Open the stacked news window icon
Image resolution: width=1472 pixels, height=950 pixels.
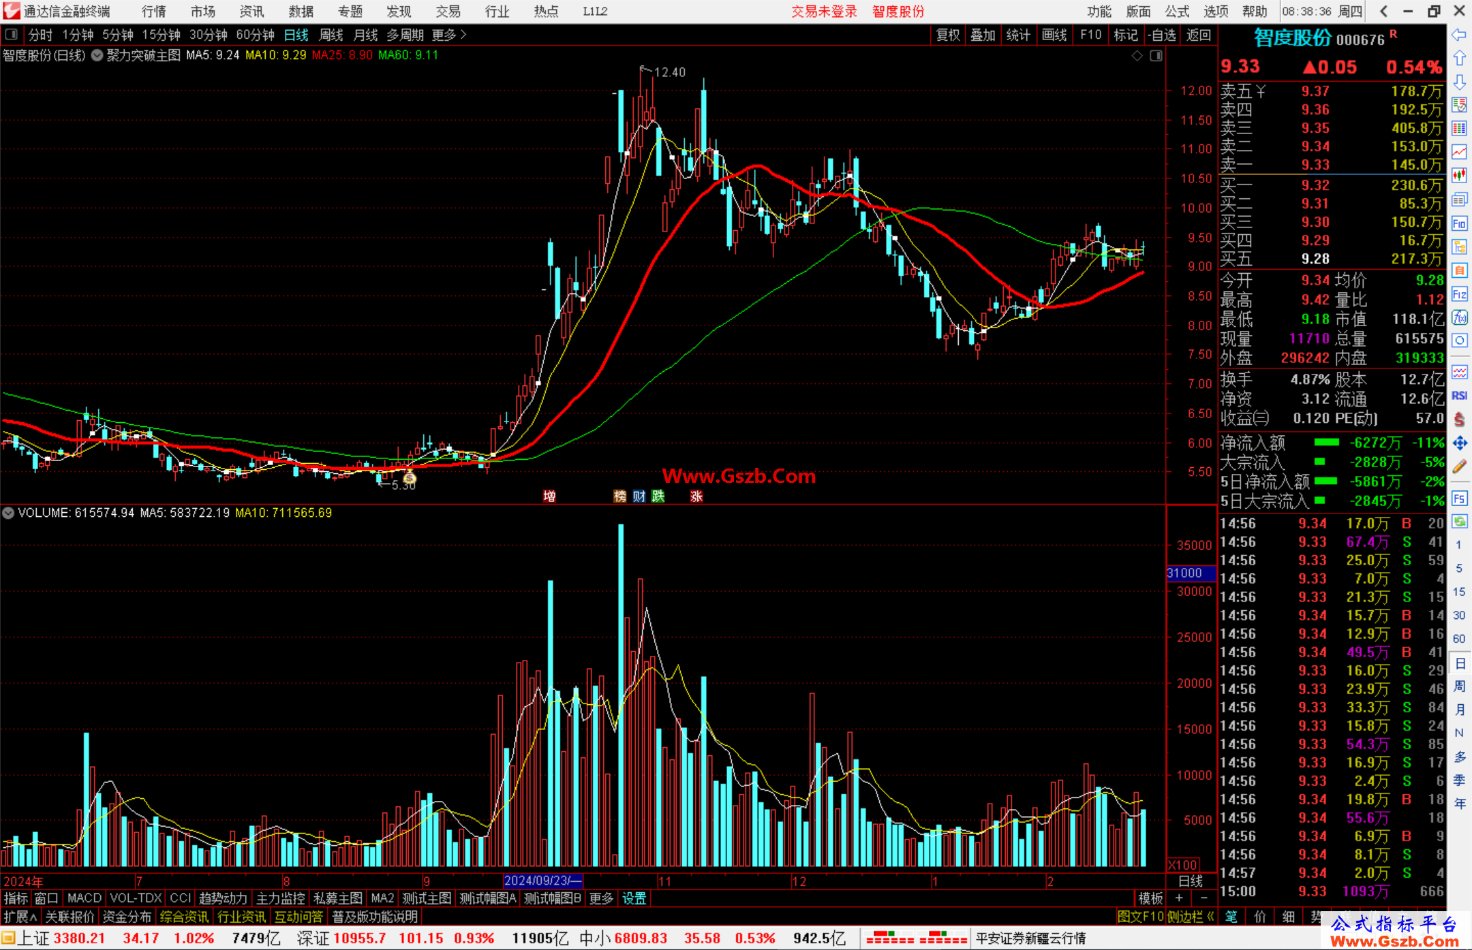[1459, 200]
